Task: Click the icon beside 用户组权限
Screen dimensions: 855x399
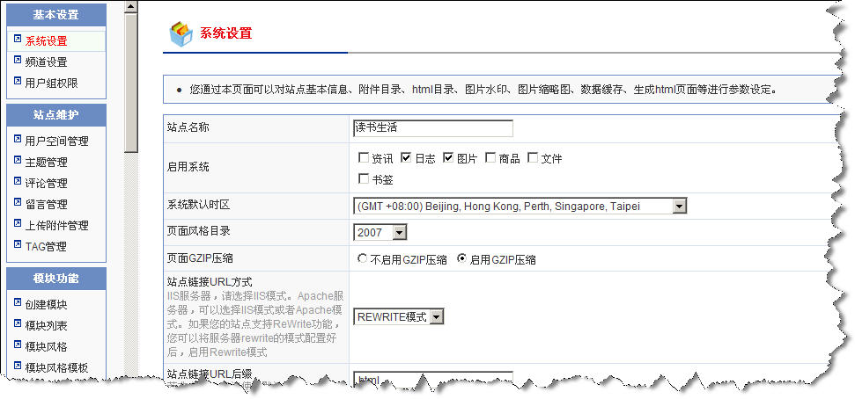Action: pos(18,82)
